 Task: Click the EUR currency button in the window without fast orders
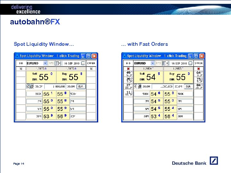[x=81, y=86]
